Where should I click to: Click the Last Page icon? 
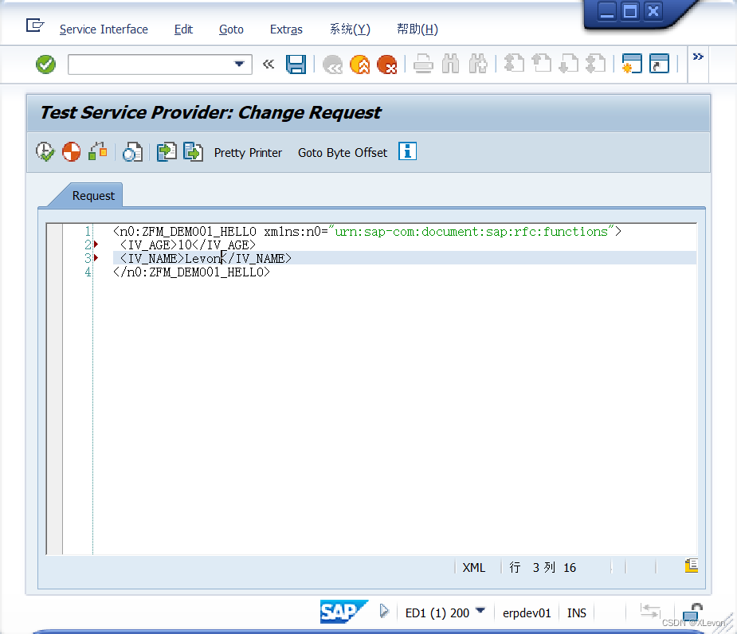[596, 64]
